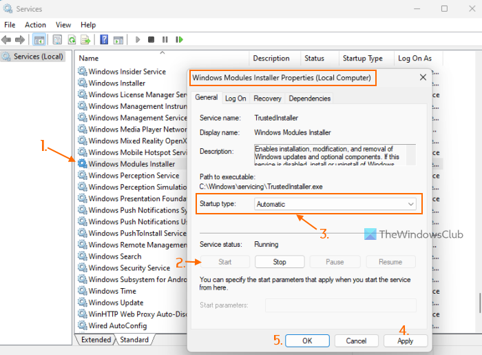Click the gear icon beside Windows Perception Service
The image size is (482, 355).
click(83, 175)
